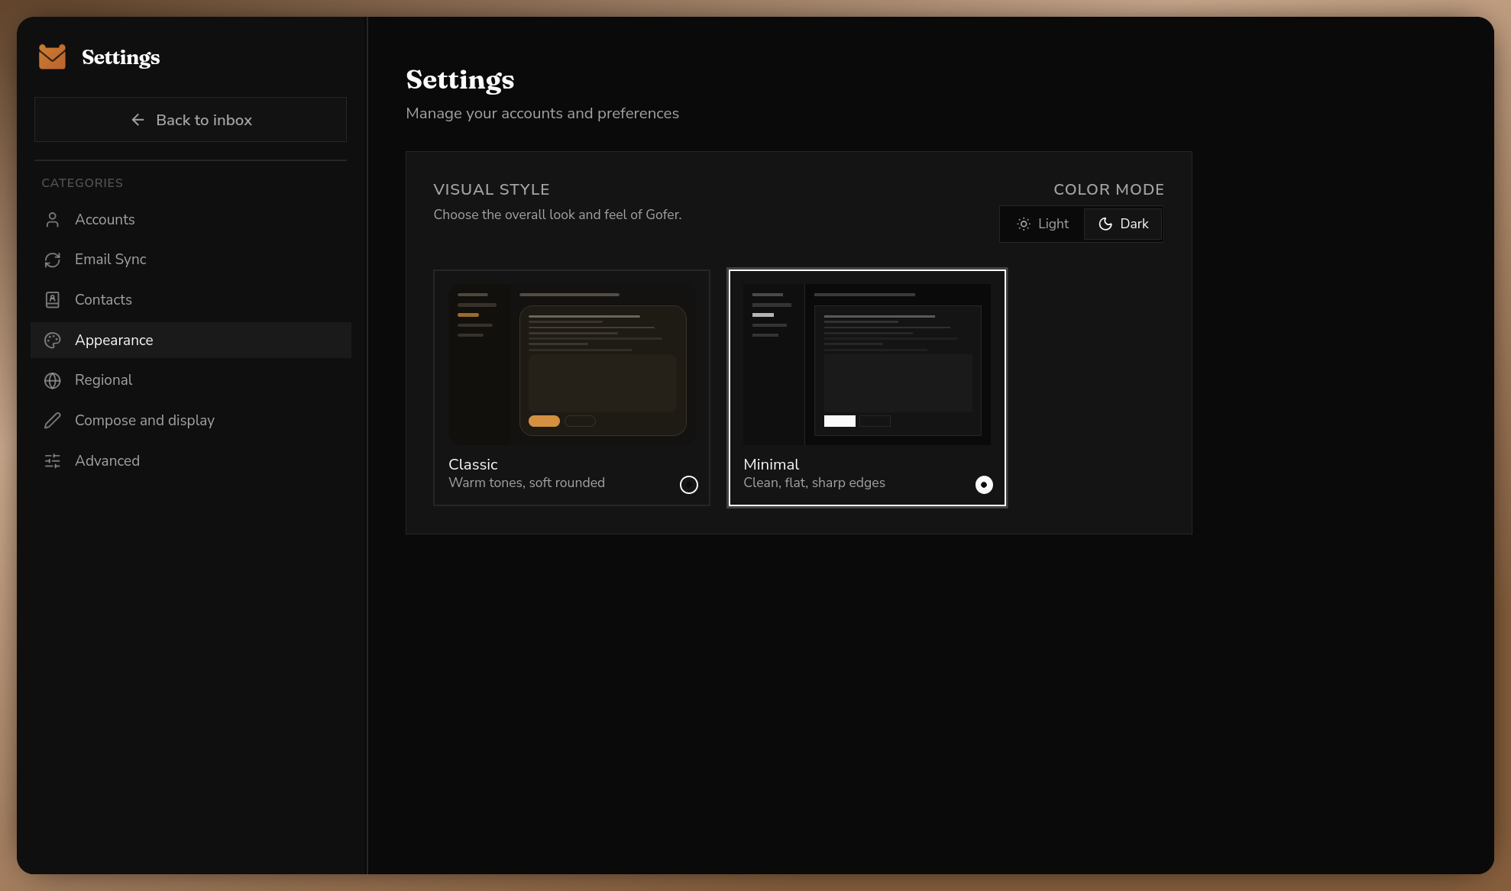The width and height of the screenshot is (1511, 891).
Task: Click 'Manage your accounts and preferences' subtitle
Action: coord(542,113)
